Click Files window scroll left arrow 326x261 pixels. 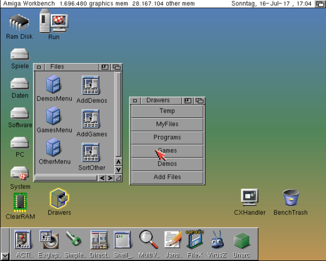pyautogui.click(x=102, y=178)
